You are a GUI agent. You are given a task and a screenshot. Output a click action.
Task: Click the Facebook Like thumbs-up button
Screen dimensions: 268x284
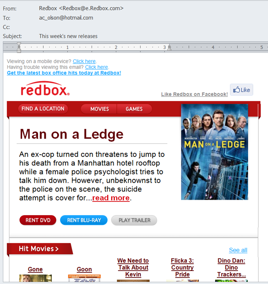pyautogui.click(x=241, y=89)
